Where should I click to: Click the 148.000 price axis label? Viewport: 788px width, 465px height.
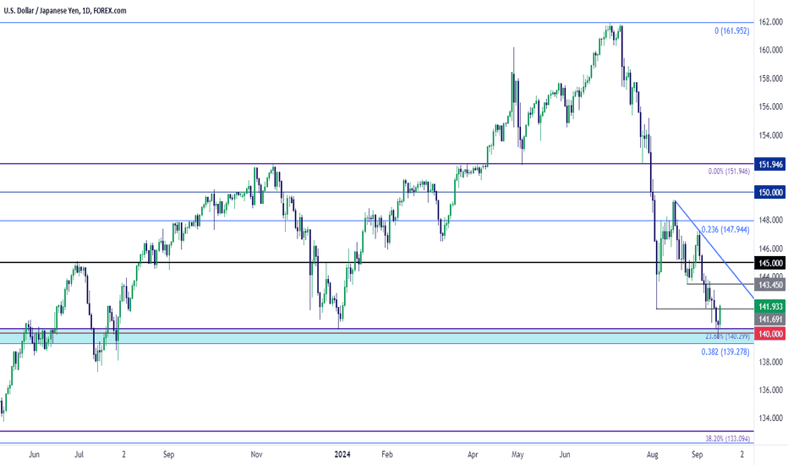pos(771,220)
